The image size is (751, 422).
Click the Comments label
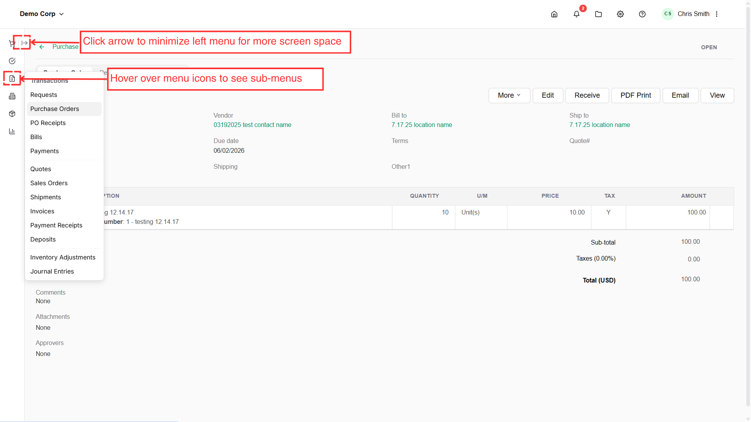coord(50,293)
